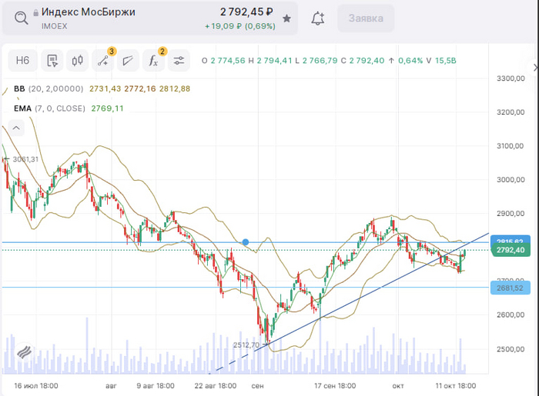Open chart settings sliders icon
This screenshot has width=539, height=396.
pos(179,61)
